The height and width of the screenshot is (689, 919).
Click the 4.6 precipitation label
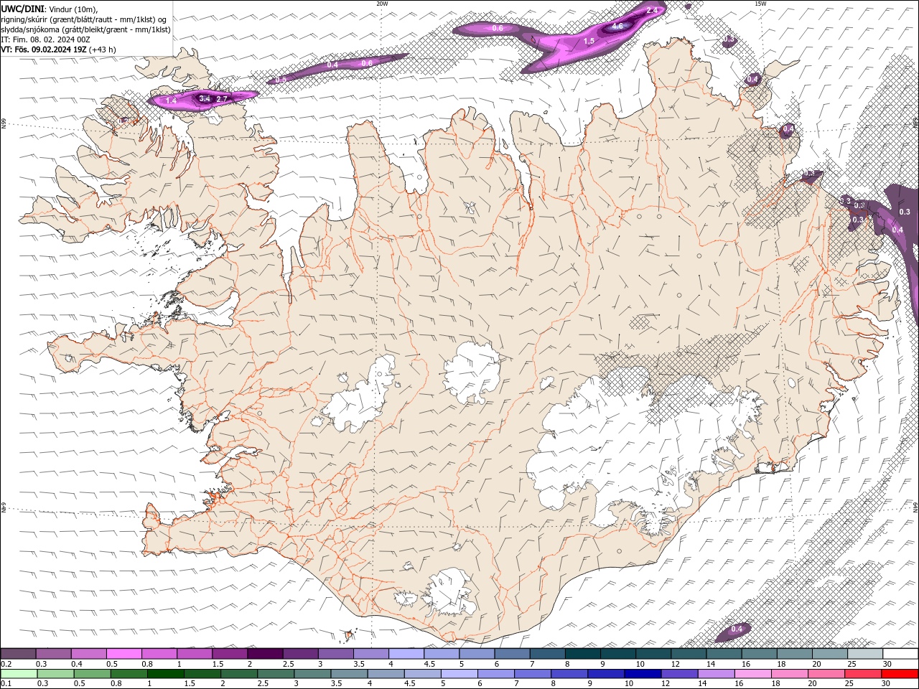pyautogui.click(x=617, y=27)
